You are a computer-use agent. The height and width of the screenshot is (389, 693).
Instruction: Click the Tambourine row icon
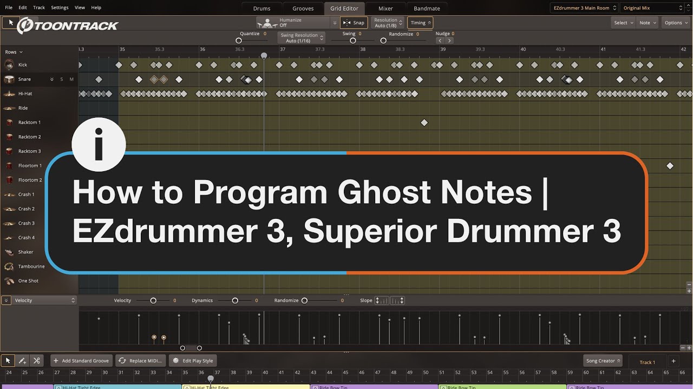pyautogui.click(x=9, y=266)
